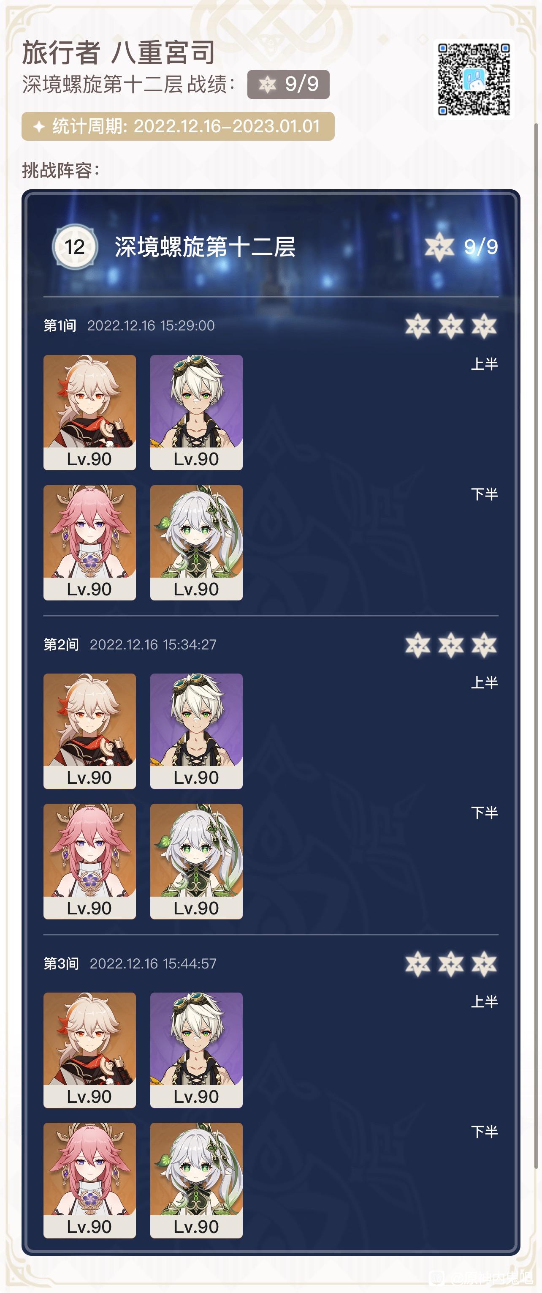Select Nahida portrait in 第1间 下半
Image resolution: width=542 pixels, height=1293 pixels.
pos(197,543)
